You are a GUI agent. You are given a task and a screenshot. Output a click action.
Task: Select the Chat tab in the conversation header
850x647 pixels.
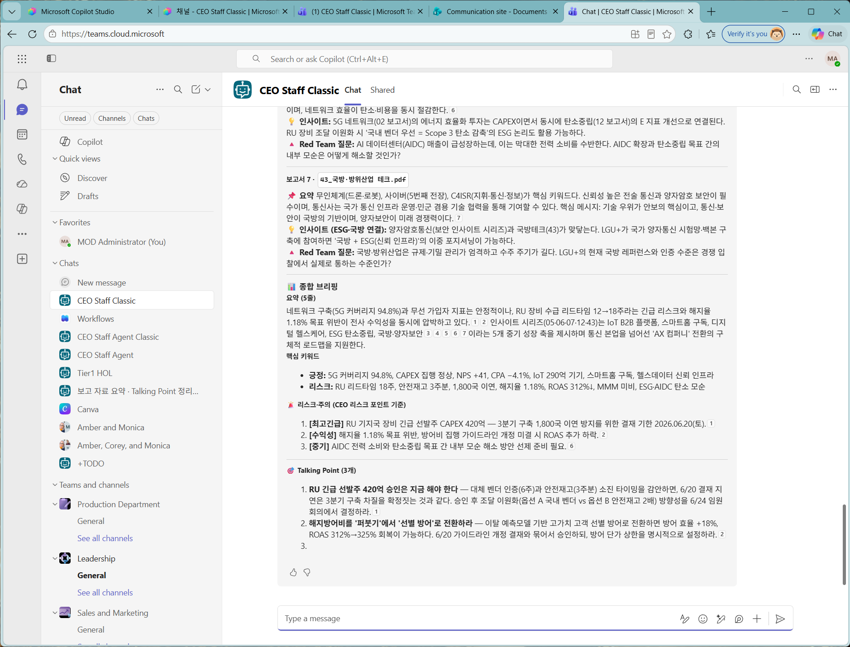[x=353, y=90]
